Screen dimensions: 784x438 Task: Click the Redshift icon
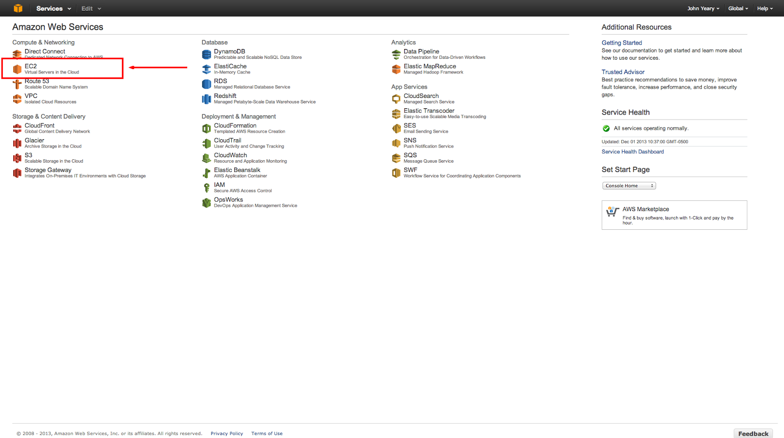pyautogui.click(x=207, y=98)
